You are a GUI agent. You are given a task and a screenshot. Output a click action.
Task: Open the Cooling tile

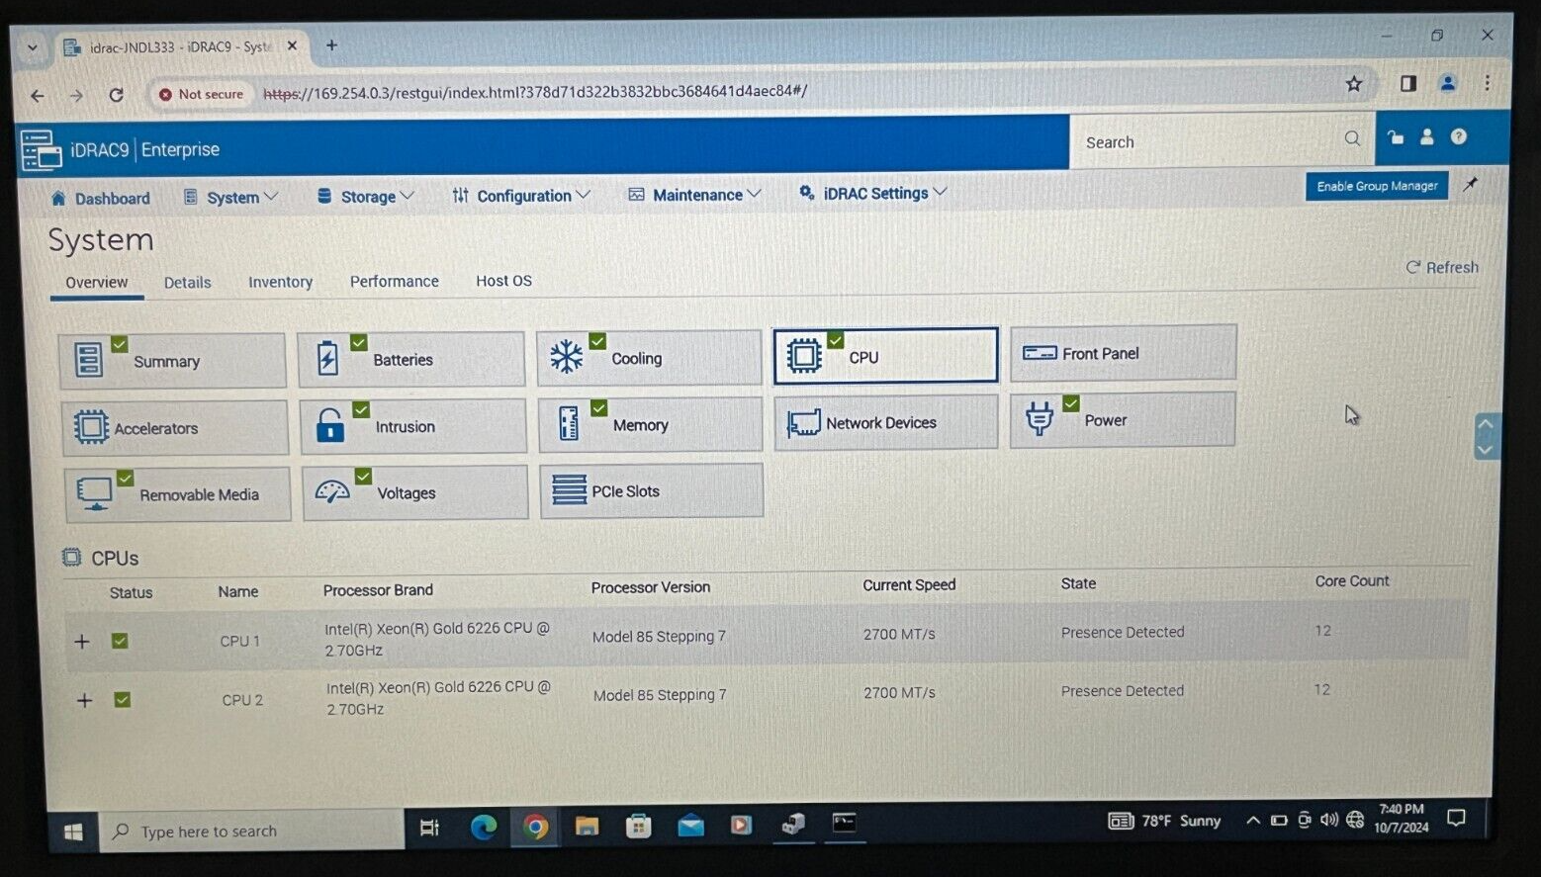click(650, 358)
